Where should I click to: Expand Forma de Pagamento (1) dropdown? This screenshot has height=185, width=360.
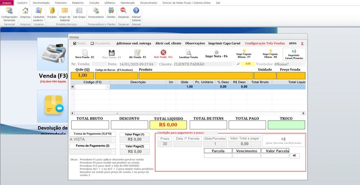pos(113,139)
